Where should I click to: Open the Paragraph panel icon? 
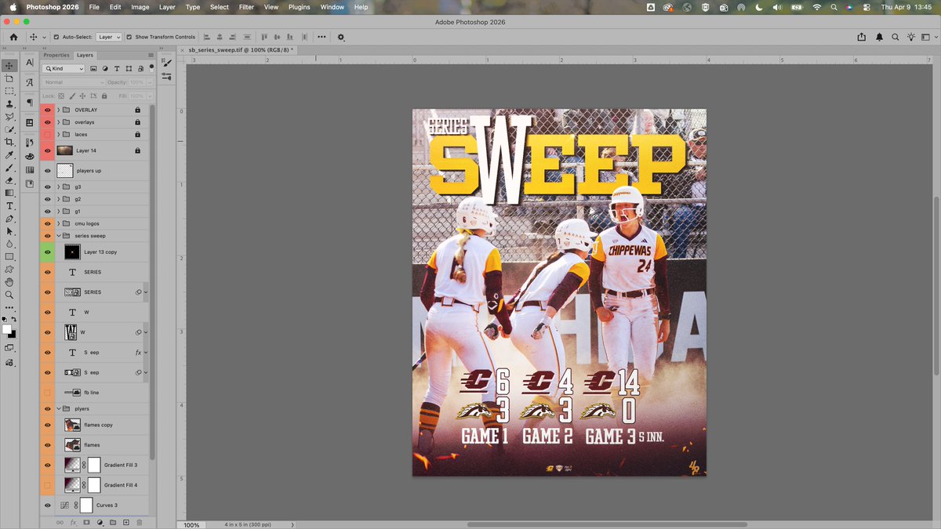pyautogui.click(x=30, y=103)
